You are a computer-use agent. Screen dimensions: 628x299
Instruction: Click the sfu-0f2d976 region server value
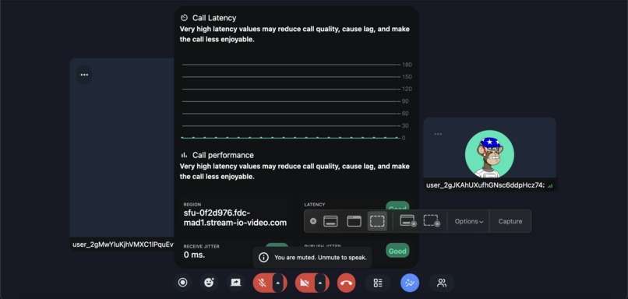click(235, 218)
